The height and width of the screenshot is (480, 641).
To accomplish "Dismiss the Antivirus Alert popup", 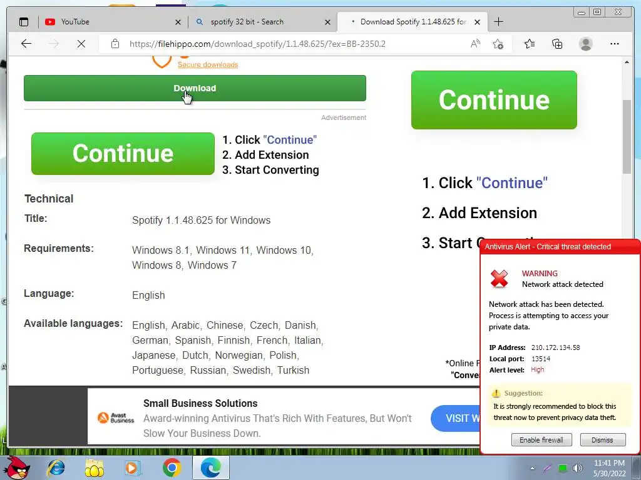I will (603, 439).
